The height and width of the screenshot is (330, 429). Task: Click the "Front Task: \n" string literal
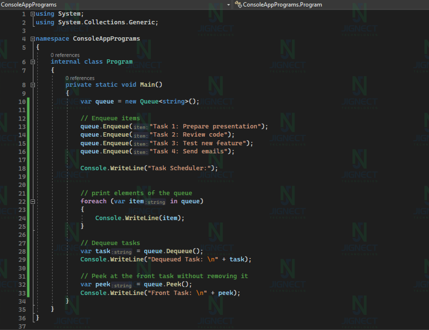click(x=177, y=293)
